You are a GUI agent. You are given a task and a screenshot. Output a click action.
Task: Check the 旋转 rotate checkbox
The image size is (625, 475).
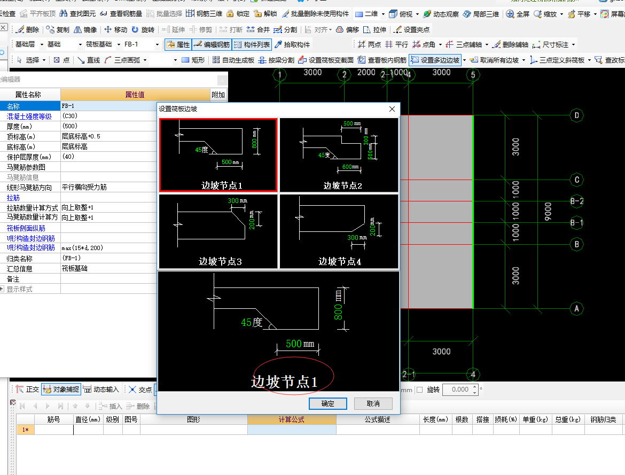(x=419, y=390)
